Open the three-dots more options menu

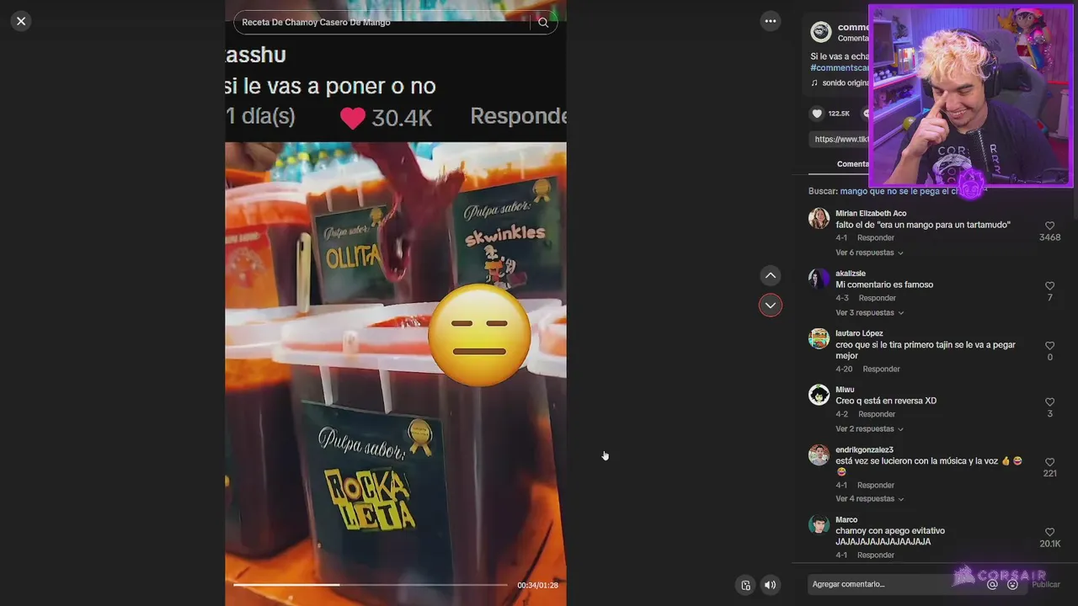point(770,21)
